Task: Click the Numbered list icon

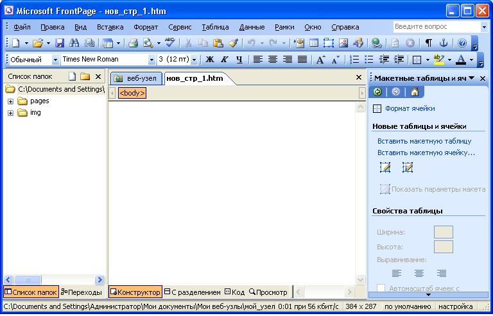Action: point(354,60)
